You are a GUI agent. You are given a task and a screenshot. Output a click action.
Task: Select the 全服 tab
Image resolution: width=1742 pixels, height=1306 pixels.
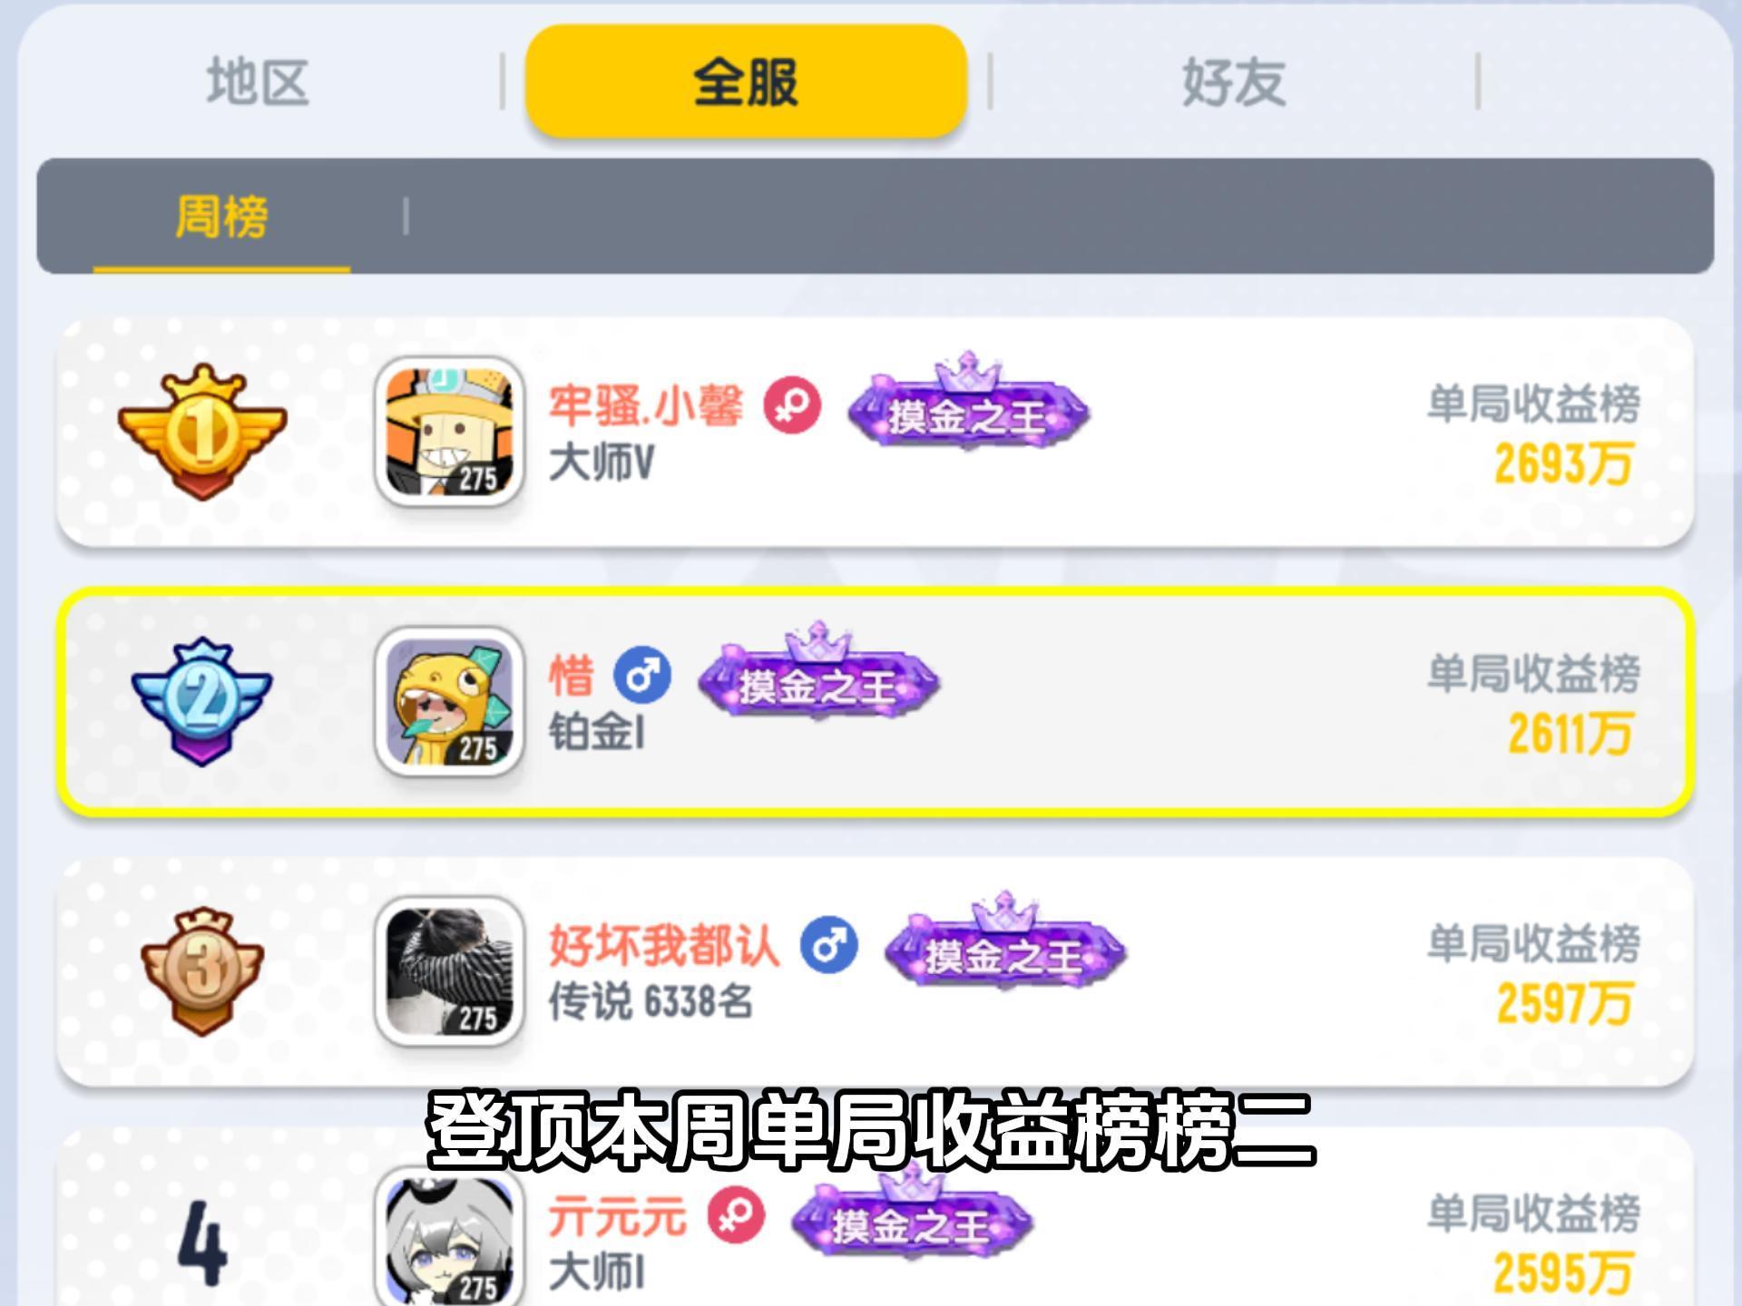746,82
